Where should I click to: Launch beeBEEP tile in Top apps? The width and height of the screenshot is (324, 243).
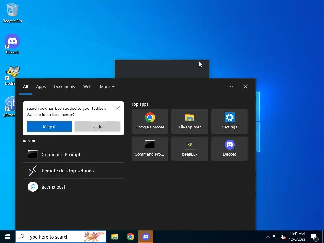coord(190,149)
